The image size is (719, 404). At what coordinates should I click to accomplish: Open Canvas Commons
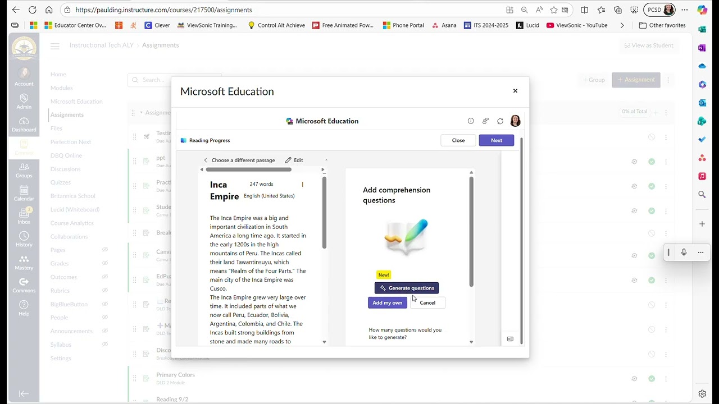24,286
